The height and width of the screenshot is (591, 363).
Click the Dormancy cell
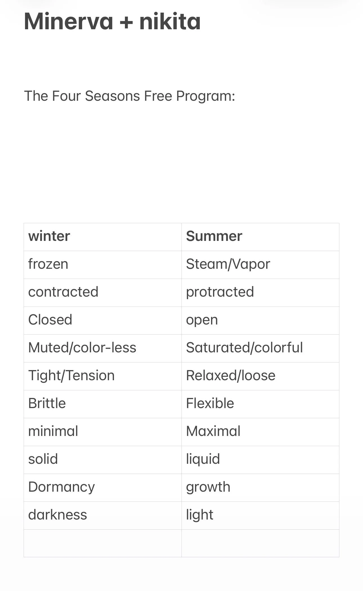(103, 488)
